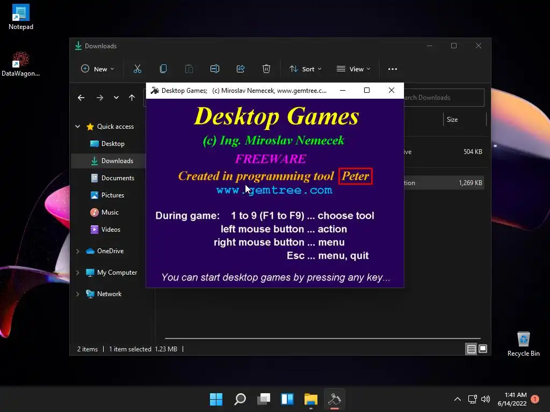Click 'You can start desktop games' prompt
Image resolution: width=550 pixels, height=412 pixels.
click(276, 277)
